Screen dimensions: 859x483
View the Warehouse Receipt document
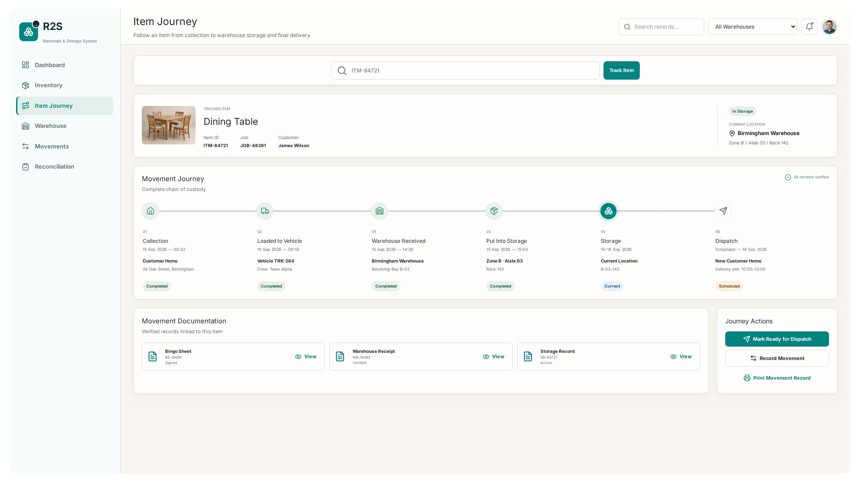coord(493,356)
